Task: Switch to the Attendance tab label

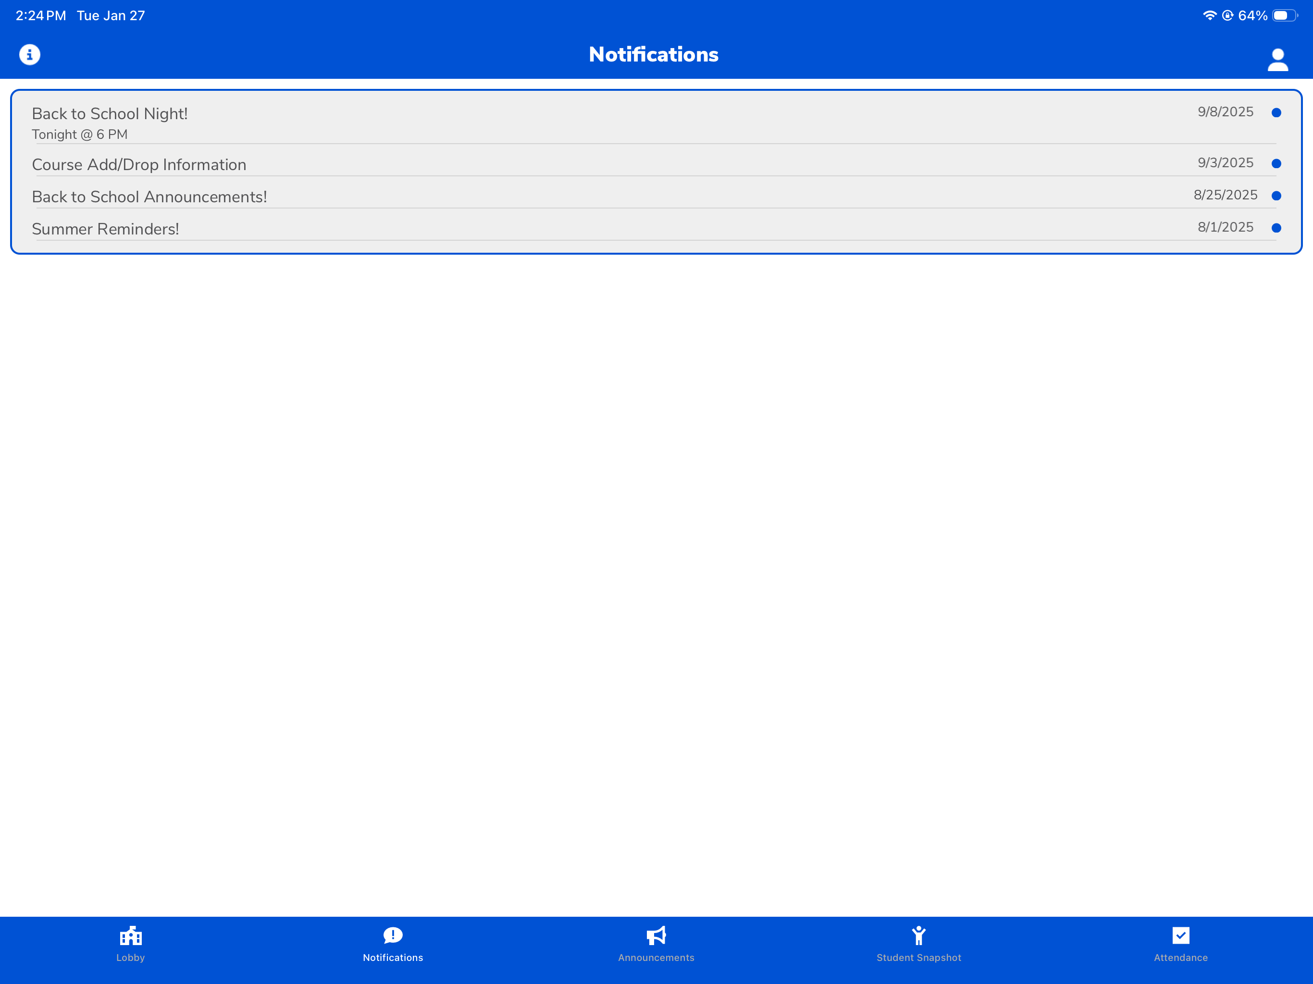Action: (x=1181, y=957)
